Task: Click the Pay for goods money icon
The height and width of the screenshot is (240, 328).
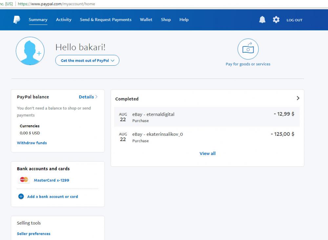Action: 248,49
